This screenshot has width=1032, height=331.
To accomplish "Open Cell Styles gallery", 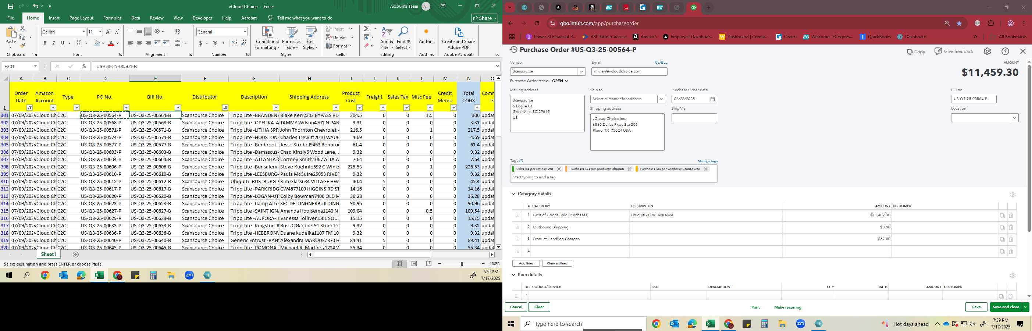I will tap(310, 39).
